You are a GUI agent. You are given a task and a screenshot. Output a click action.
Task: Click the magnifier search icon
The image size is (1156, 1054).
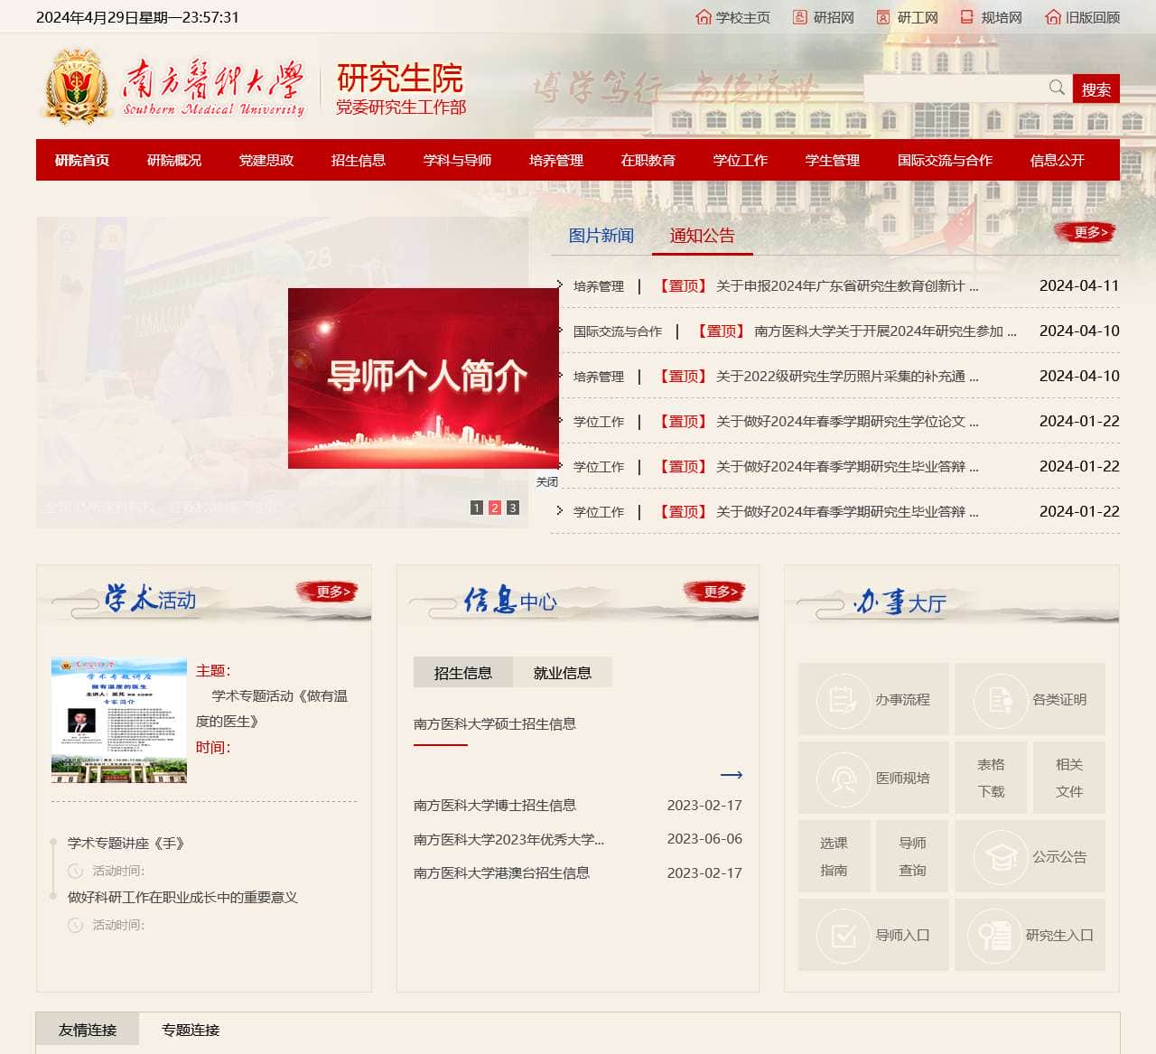pos(1057,88)
